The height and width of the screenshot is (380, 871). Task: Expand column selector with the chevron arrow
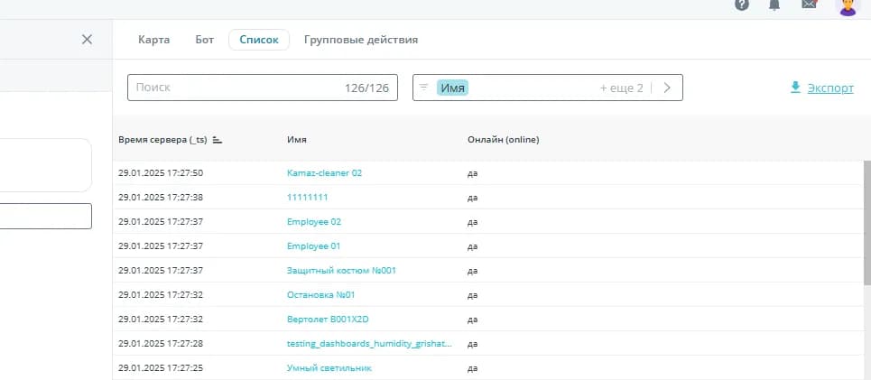pos(667,88)
